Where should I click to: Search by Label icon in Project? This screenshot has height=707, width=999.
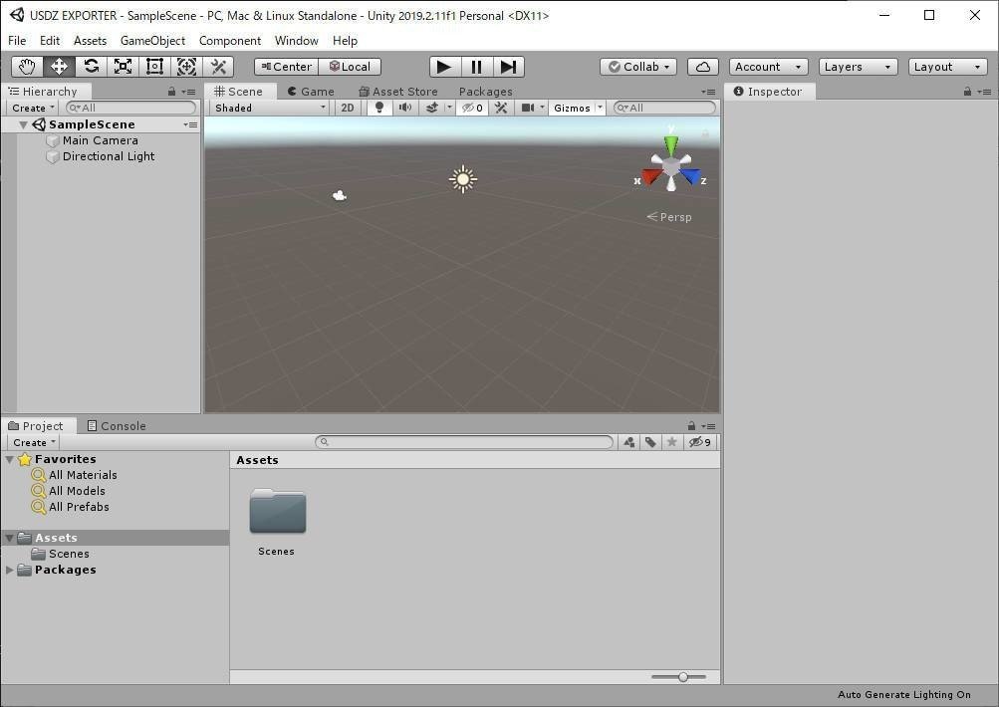650,442
